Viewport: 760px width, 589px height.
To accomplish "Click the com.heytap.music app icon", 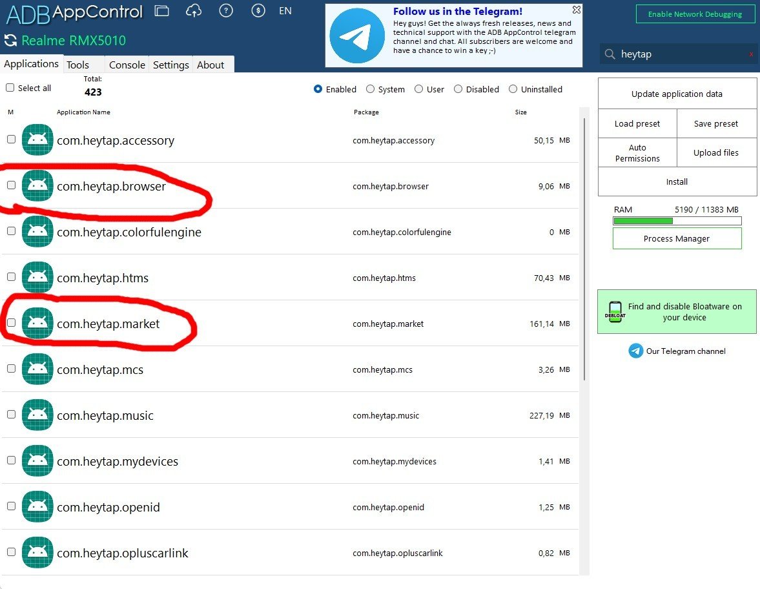I will (37, 415).
